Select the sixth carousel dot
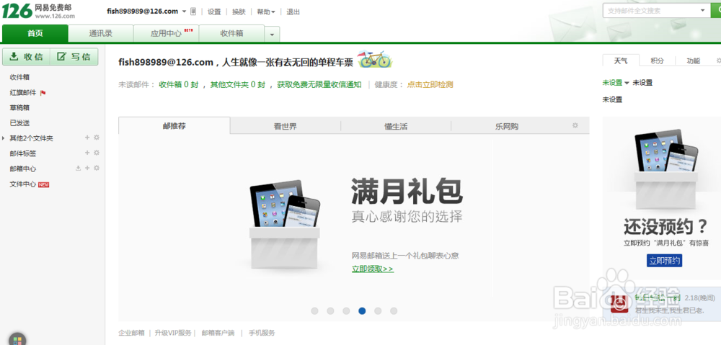This screenshot has width=721, height=345. (x=394, y=311)
